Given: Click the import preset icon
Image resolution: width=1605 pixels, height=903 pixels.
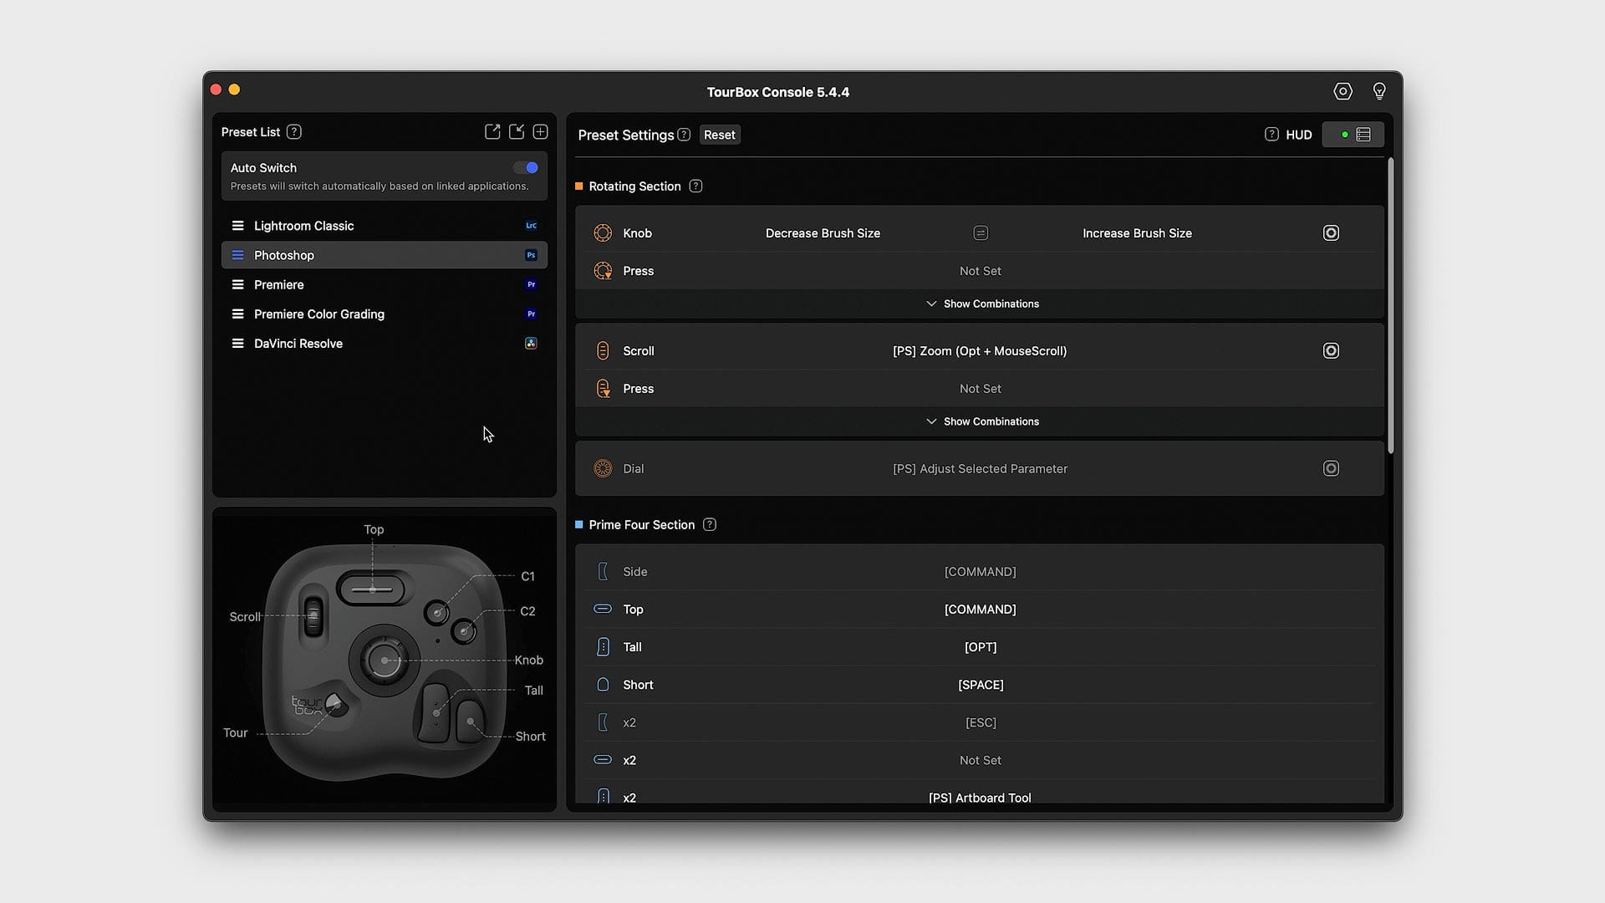Looking at the screenshot, I should [516, 131].
